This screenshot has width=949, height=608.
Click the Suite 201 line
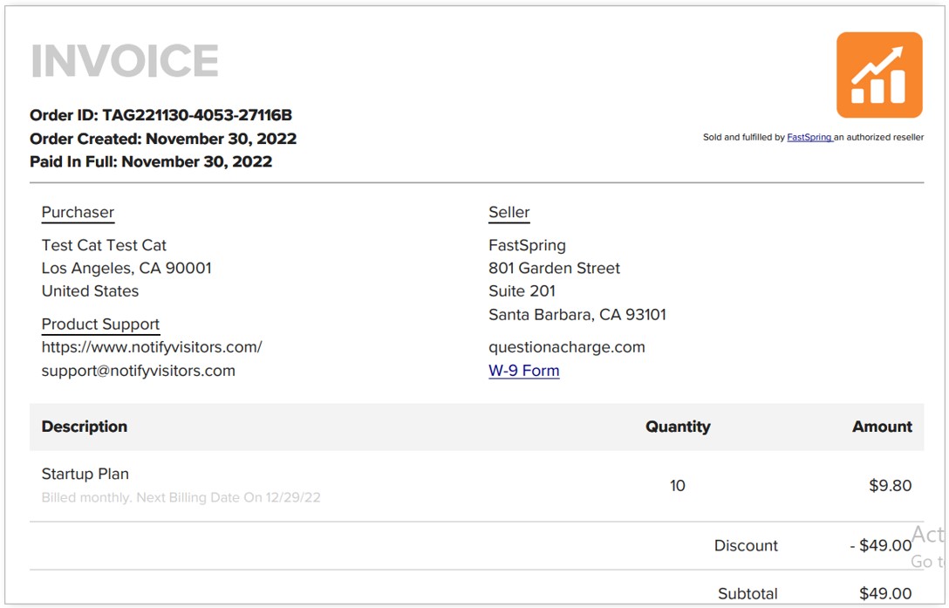click(522, 291)
